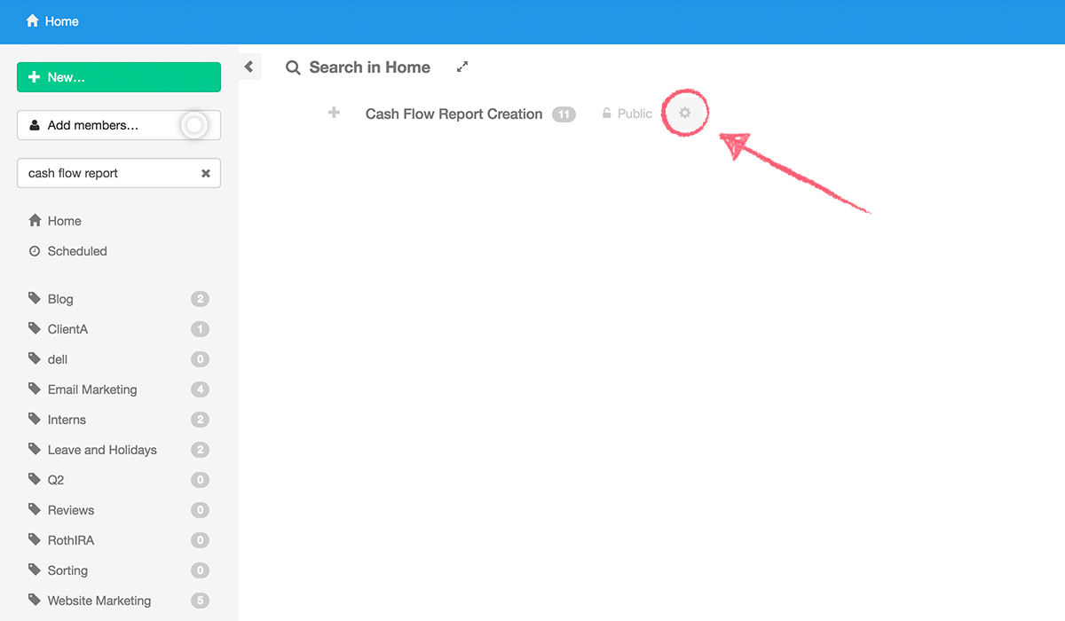Click the 11 count badge on Cash Flow Report

tap(564, 114)
